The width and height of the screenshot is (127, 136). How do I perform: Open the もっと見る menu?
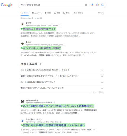coord(78,13)
